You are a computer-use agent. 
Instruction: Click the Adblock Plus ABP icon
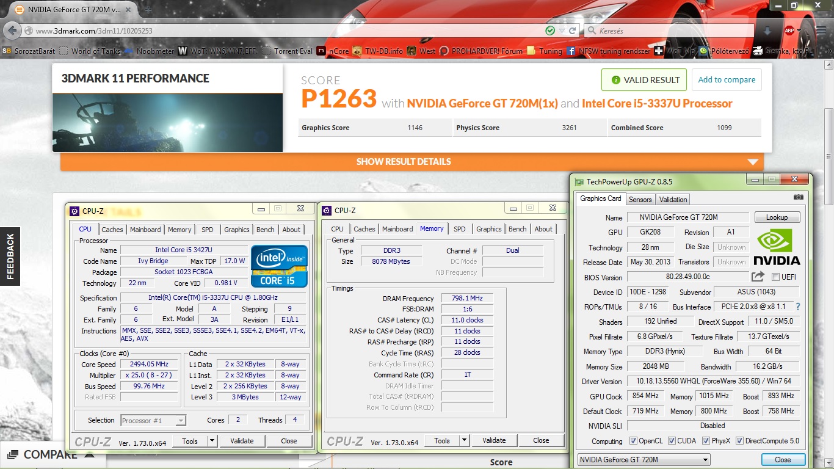[789, 31]
